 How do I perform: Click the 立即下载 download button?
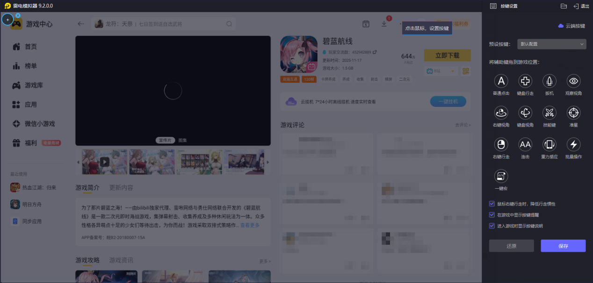click(447, 55)
